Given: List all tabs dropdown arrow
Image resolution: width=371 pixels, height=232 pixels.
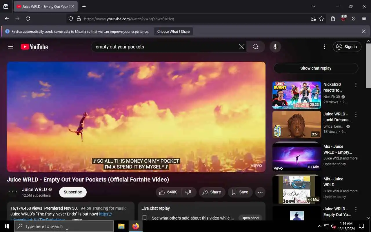Looking at the screenshot, I should (314, 6).
